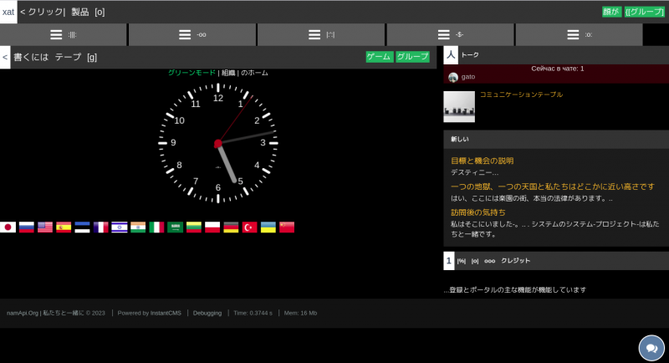The width and height of the screenshot is (669, 363).
Task: Open the のホーム link
Action: click(255, 73)
